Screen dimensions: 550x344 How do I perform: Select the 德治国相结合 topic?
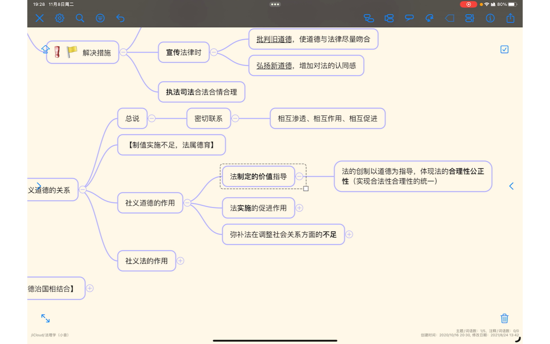56,288
